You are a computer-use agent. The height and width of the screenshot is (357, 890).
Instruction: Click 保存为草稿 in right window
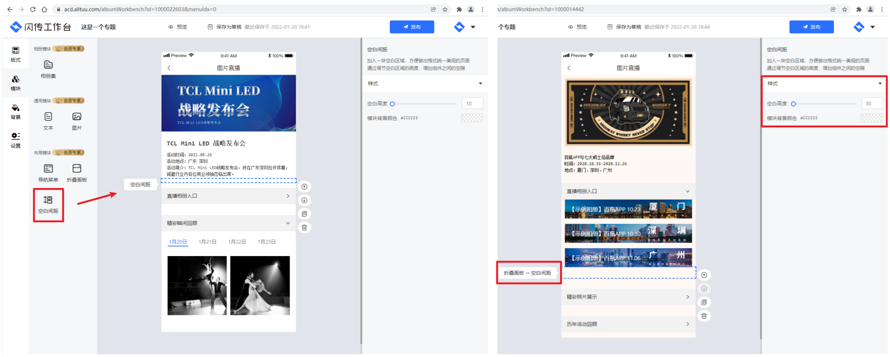tap(624, 27)
